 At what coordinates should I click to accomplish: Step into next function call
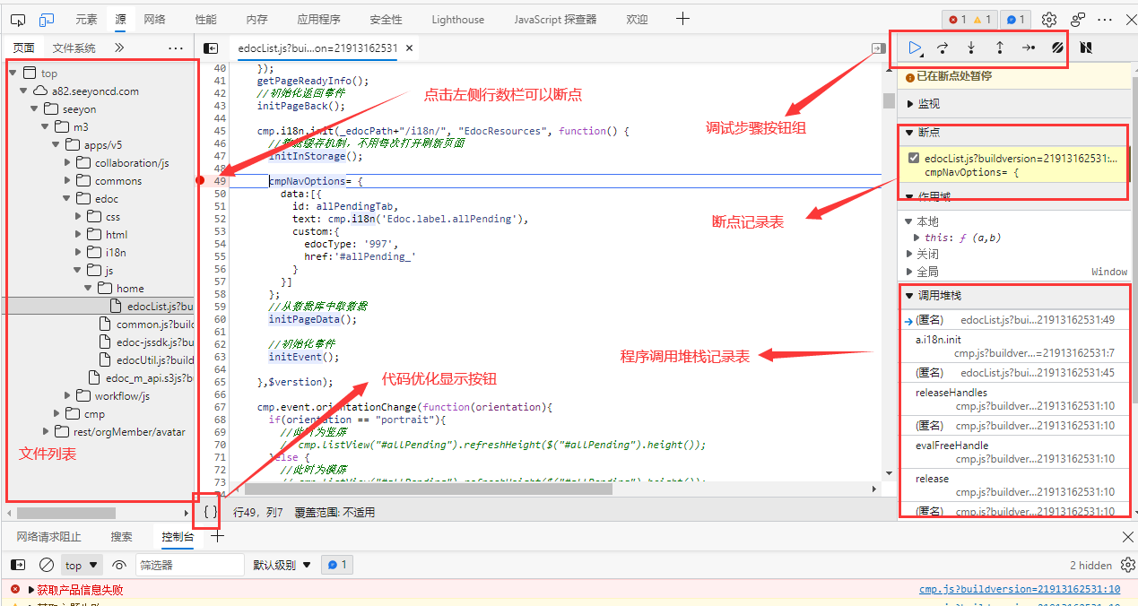point(971,48)
